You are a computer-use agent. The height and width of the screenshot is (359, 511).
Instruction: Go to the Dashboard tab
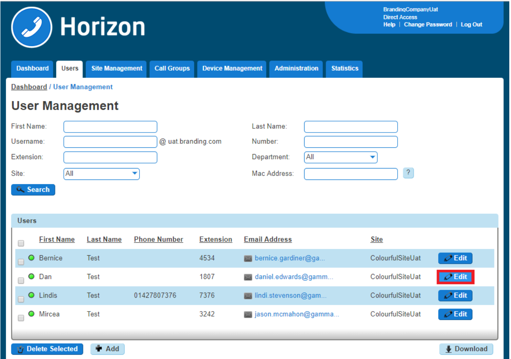click(33, 69)
